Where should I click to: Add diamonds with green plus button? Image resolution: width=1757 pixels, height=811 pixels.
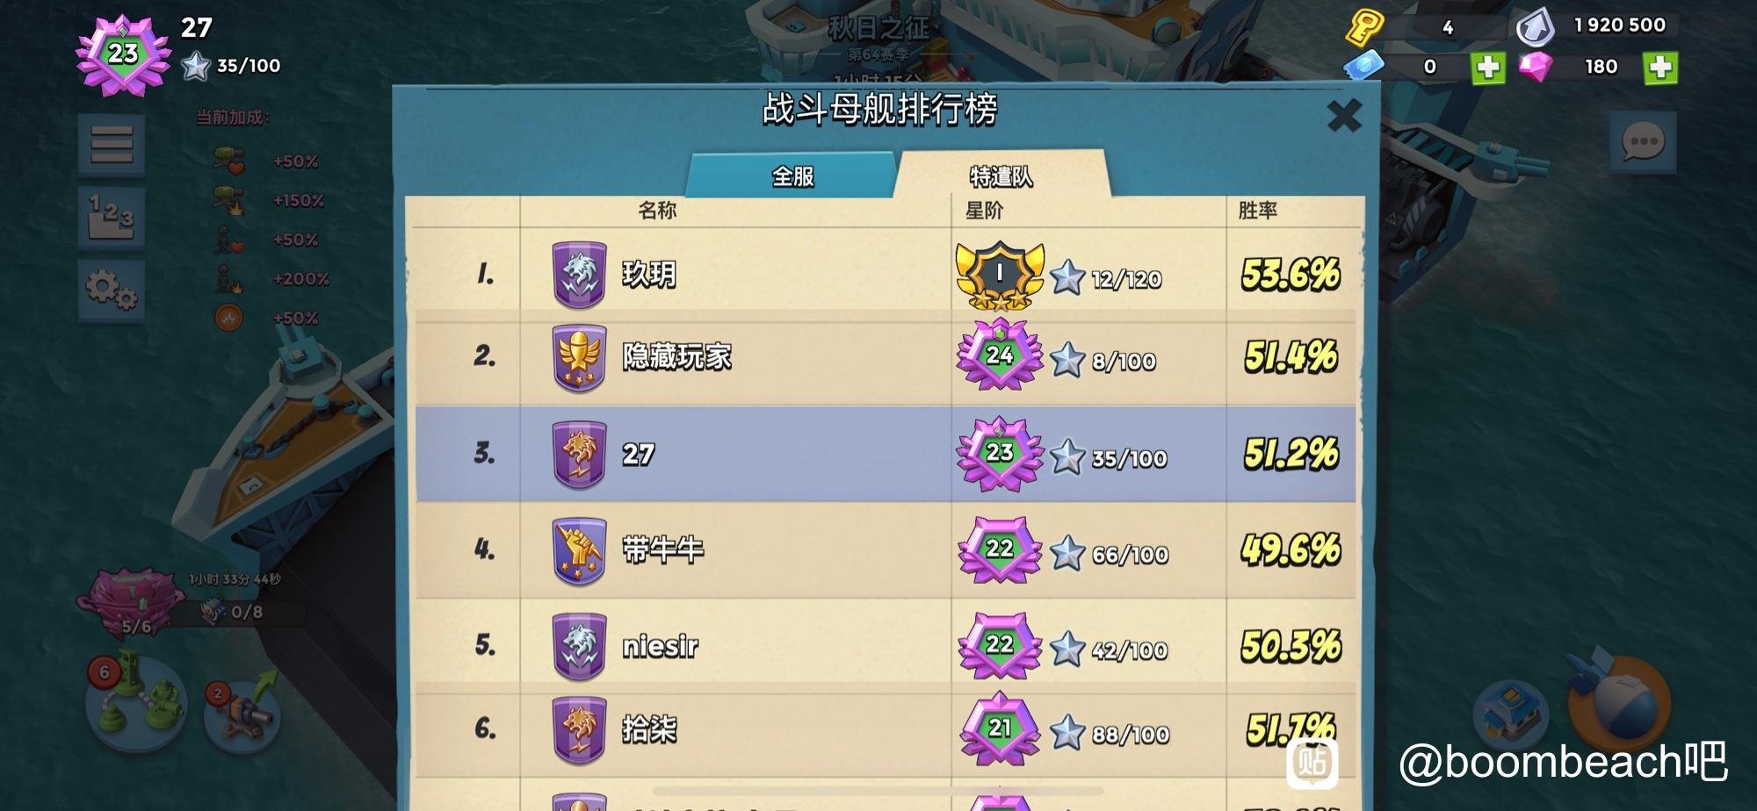tap(1659, 67)
